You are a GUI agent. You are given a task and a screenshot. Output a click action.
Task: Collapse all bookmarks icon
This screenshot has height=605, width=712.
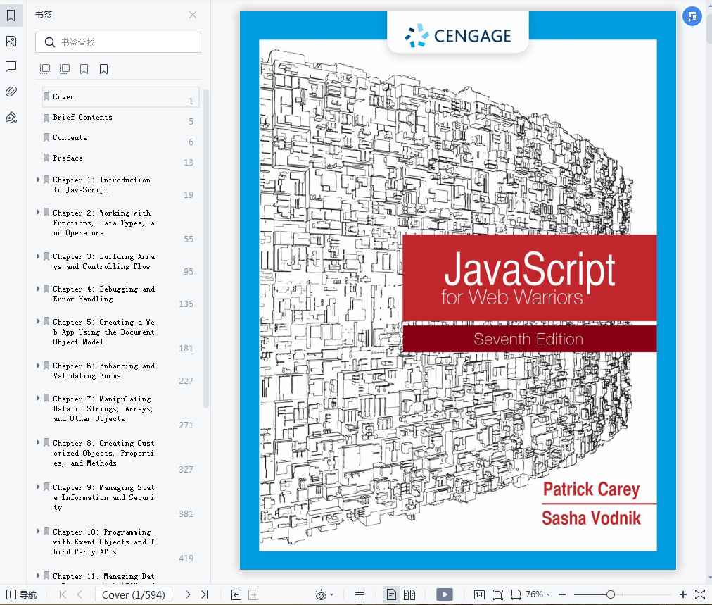coord(65,69)
